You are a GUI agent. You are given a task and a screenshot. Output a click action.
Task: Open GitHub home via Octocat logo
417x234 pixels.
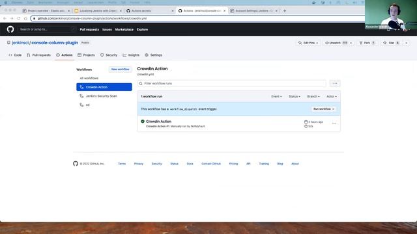pos(10,29)
